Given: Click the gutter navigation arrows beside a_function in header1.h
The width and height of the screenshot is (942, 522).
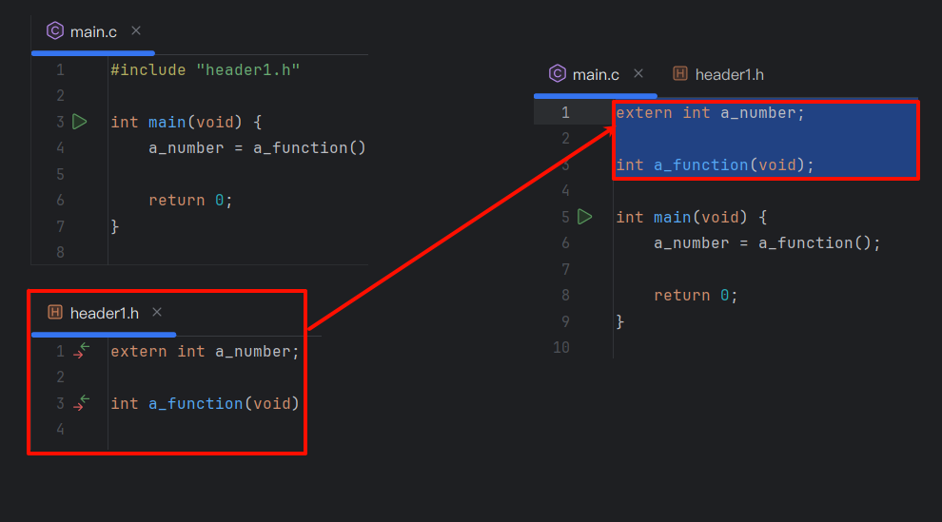Looking at the screenshot, I should (x=81, y=403).
